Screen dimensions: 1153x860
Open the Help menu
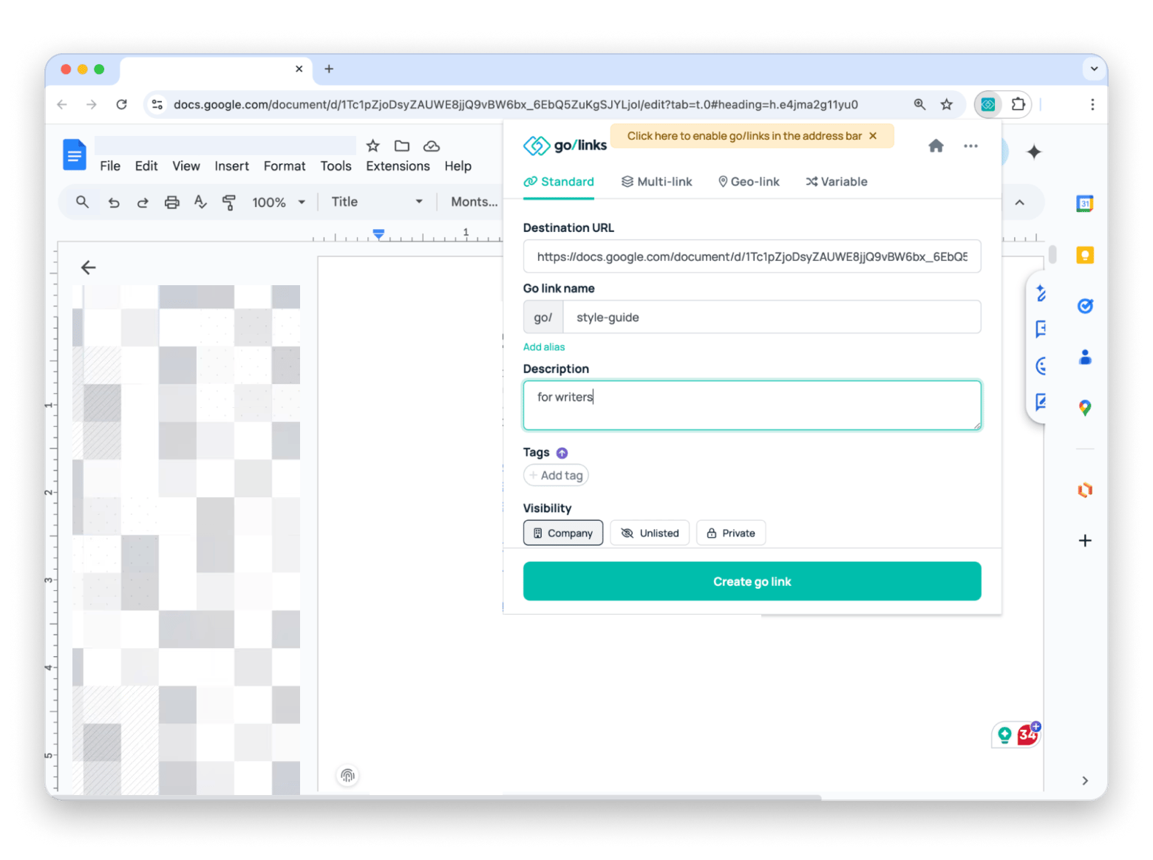(458, 166)
